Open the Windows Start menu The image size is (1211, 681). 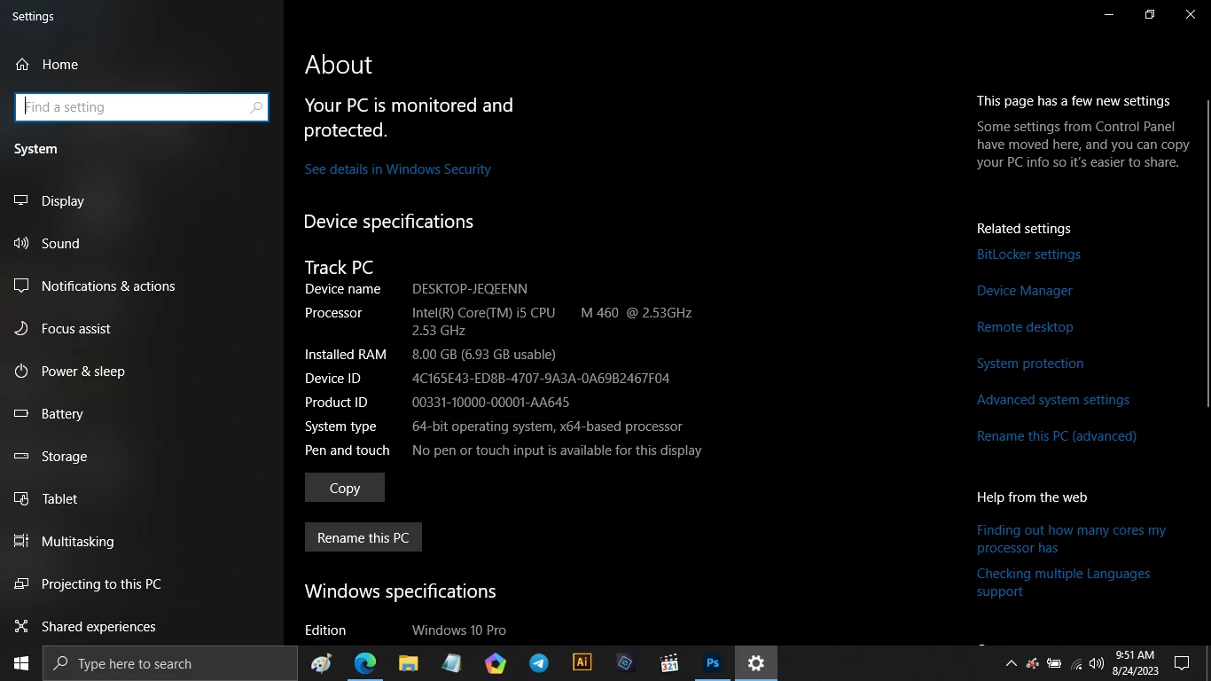pyautogui.click(x=21, y=663)
